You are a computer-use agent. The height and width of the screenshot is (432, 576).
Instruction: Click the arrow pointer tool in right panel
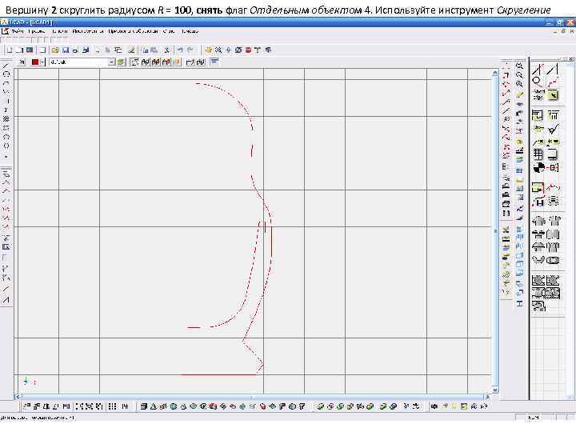click(553, 96)
